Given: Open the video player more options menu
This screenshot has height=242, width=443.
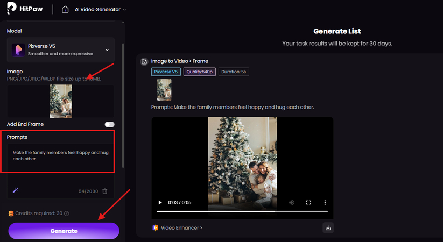Looking at the screenshot, I should tap(325, 202).
